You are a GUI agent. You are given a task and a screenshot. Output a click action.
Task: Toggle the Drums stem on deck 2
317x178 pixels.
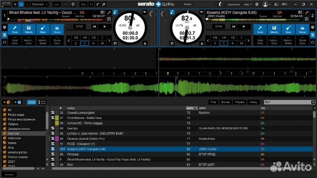click(x=302, y=29)
